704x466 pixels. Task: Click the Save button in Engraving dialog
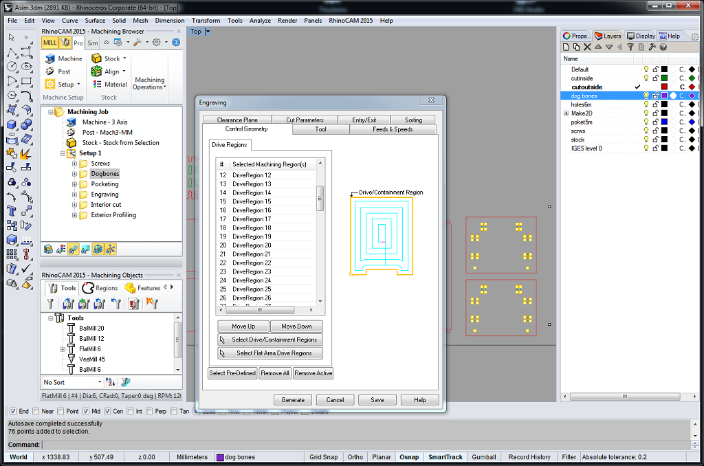(377, 399)
